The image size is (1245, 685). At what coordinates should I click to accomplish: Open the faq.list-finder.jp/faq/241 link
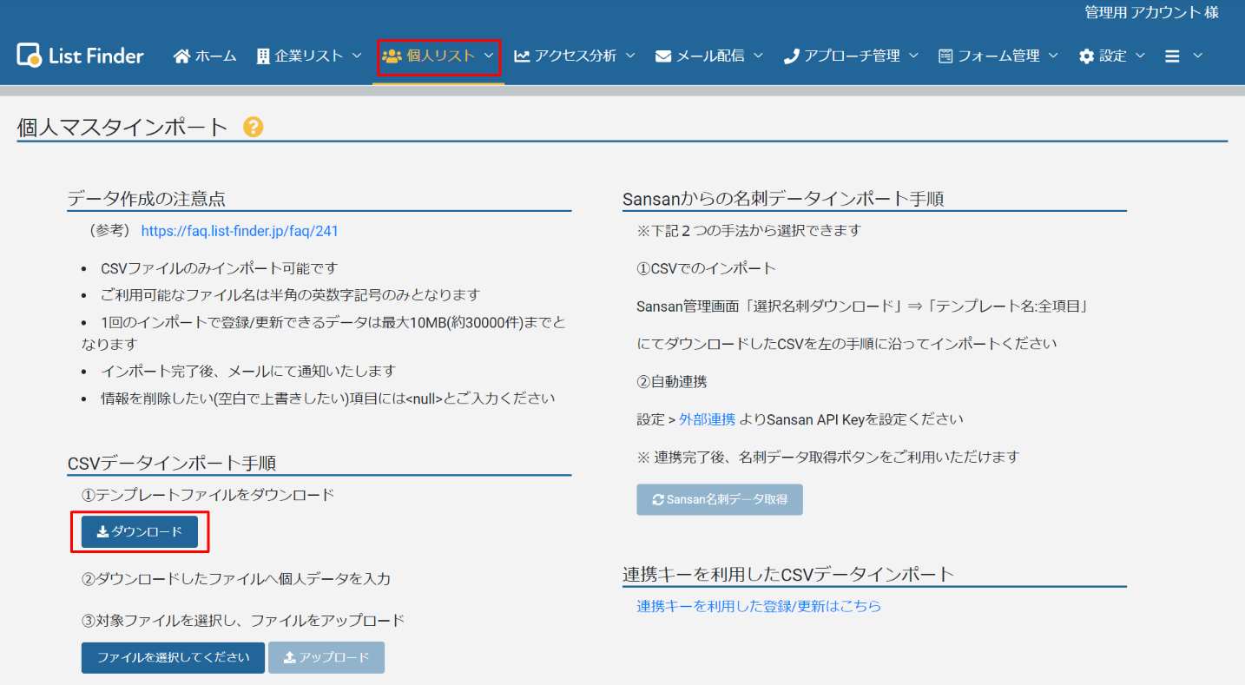240,231
